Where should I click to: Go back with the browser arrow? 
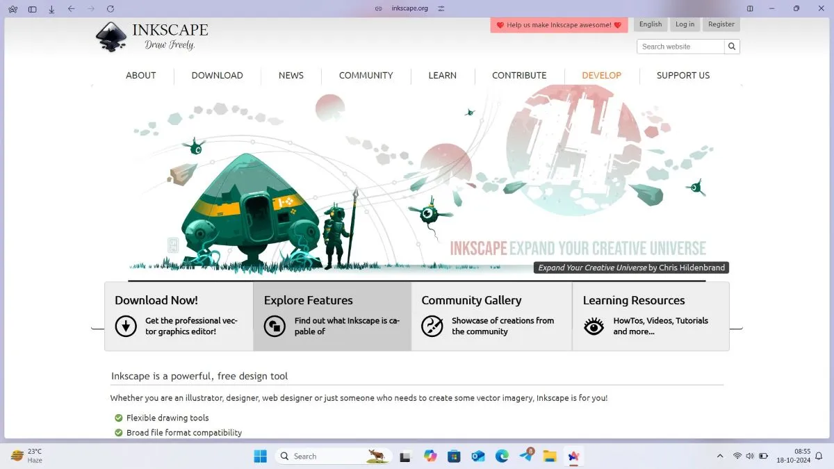click(71, 9)
